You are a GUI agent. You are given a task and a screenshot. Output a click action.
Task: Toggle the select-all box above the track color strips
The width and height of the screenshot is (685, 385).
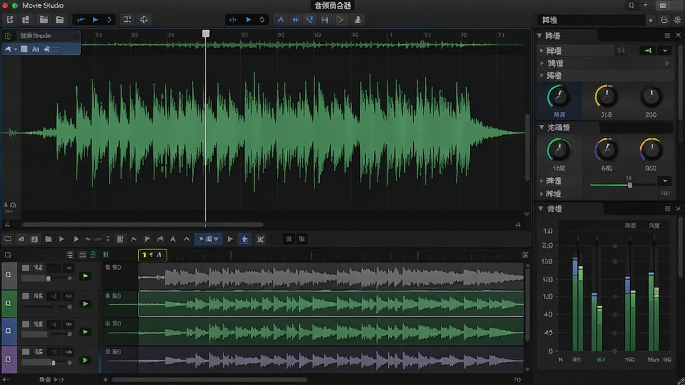tap(7, 255)
